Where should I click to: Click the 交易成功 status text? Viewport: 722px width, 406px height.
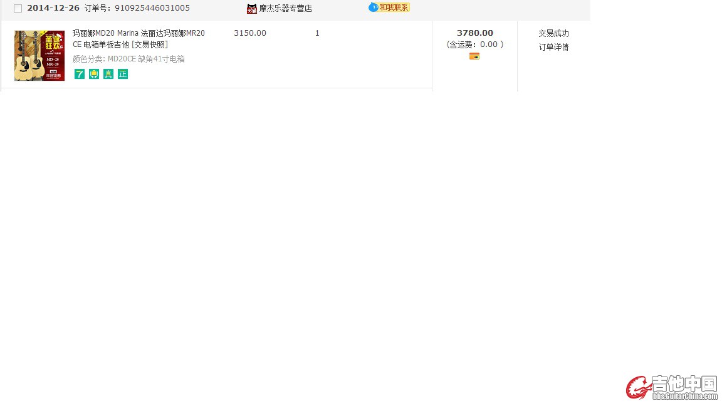pyautogui.click(x=553, y=34)
